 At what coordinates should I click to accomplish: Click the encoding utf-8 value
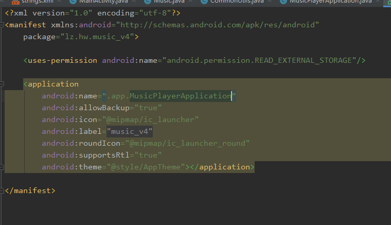pyautogui.click(x=155, y=13)
